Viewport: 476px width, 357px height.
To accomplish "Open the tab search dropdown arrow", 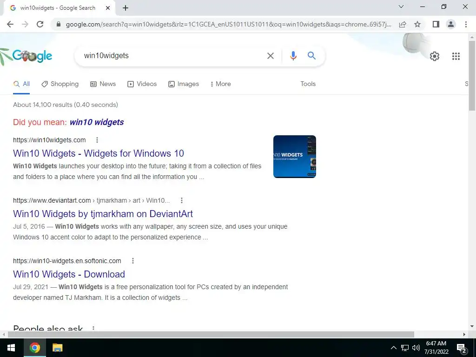I will (x=401, y=7).
